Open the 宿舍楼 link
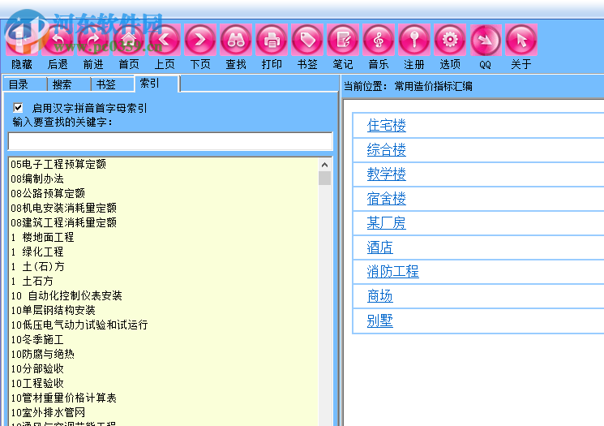Screen dimensions: 604x426 coord(387,199)
